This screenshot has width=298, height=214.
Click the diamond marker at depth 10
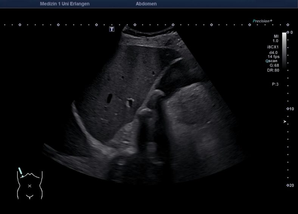click(x=288, y=109)
